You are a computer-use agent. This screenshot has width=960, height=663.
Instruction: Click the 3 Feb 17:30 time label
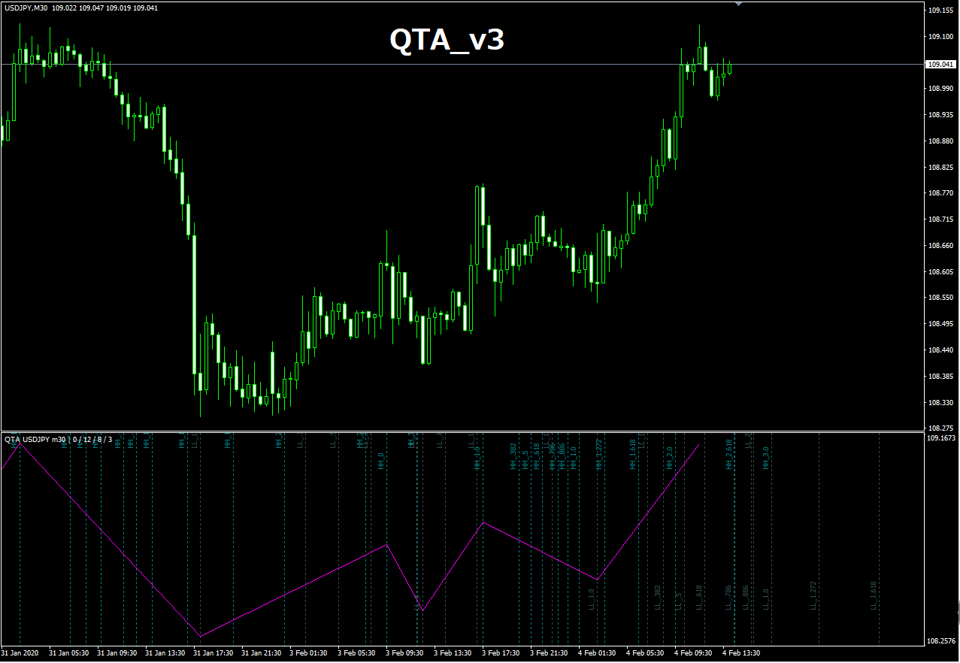[x=501, y=653]
